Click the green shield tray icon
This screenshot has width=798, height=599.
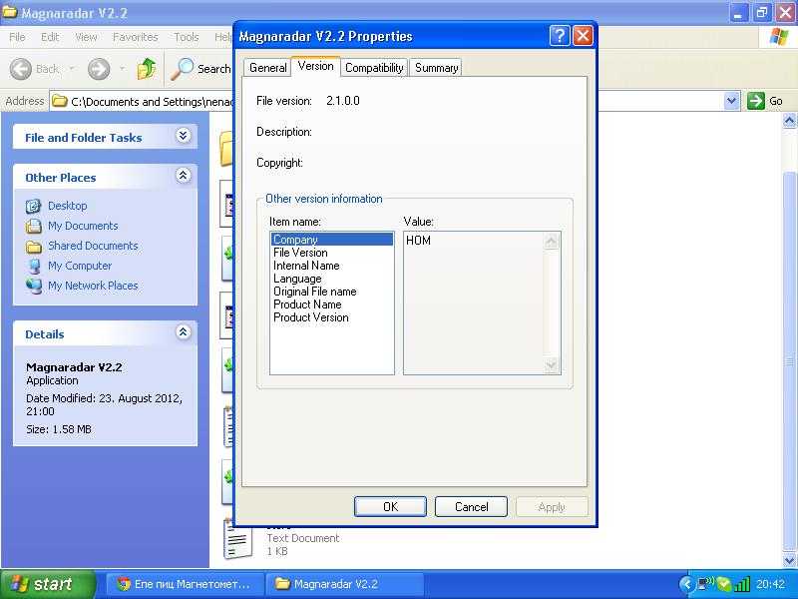(x=724, y=584)
